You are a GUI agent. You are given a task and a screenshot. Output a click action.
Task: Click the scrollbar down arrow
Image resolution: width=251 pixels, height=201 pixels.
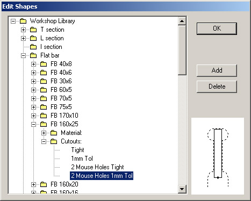pyautogui.click(x=182, y=189)
